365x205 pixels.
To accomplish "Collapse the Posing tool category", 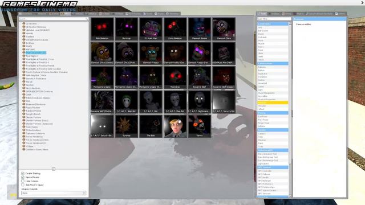I will [x=273, y=113].
